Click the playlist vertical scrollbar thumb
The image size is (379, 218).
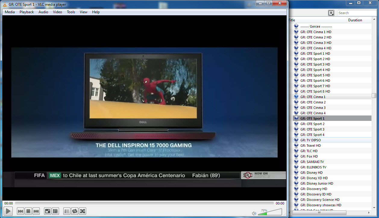tap(374, 96)
